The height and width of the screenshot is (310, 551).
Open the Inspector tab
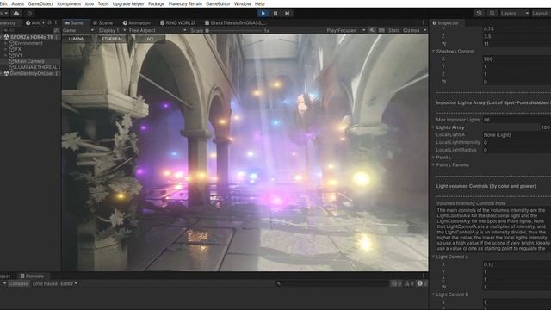pos(445,23)
